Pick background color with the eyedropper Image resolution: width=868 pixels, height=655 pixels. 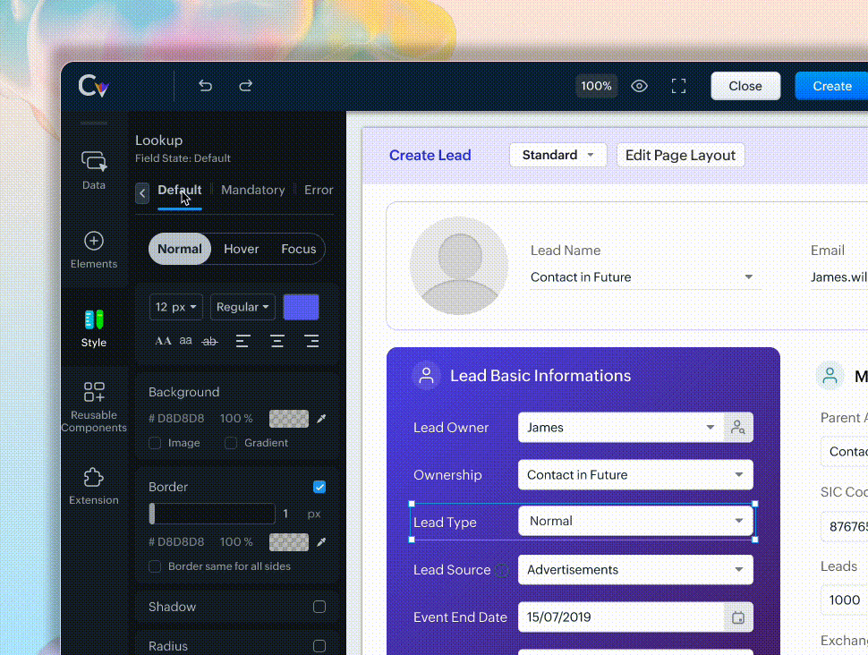coord(321,419)
